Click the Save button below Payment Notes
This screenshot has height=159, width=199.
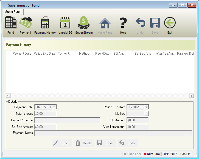click(x=106, y=143)
